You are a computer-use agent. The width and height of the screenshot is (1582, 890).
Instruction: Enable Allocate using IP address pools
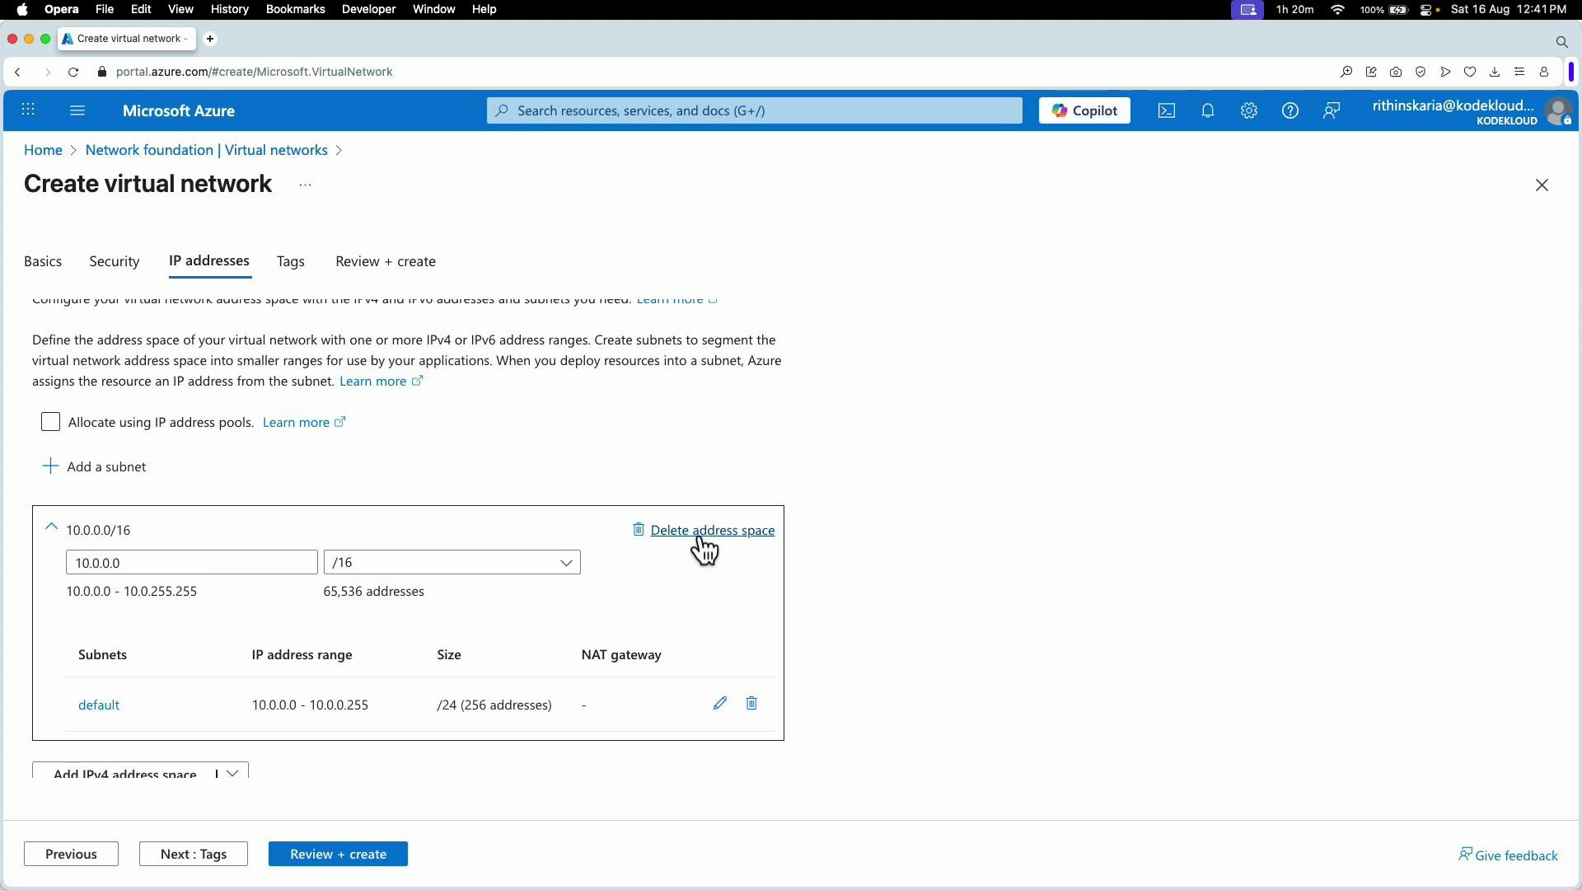tap(50, 421)
